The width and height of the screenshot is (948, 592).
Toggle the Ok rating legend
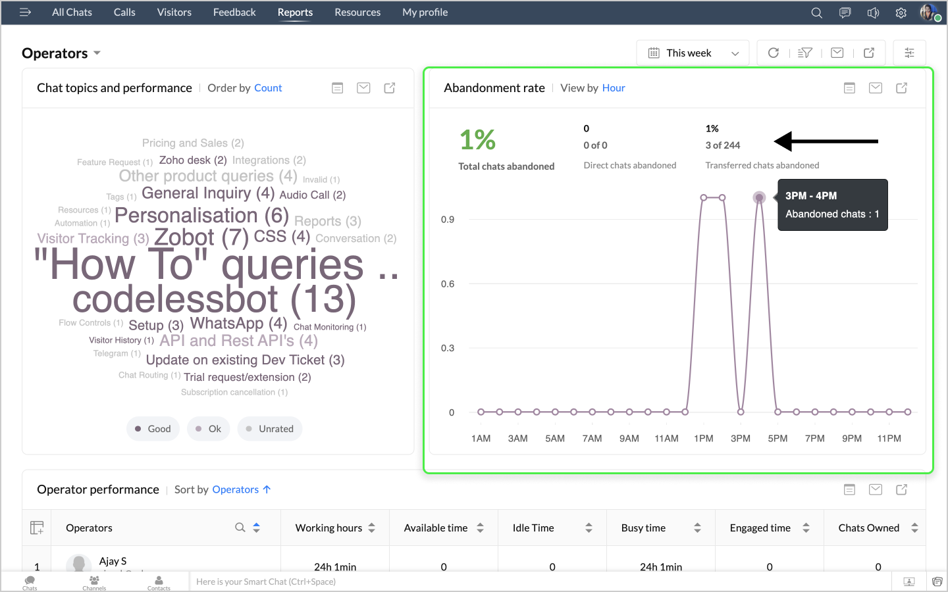pos(209,429)
